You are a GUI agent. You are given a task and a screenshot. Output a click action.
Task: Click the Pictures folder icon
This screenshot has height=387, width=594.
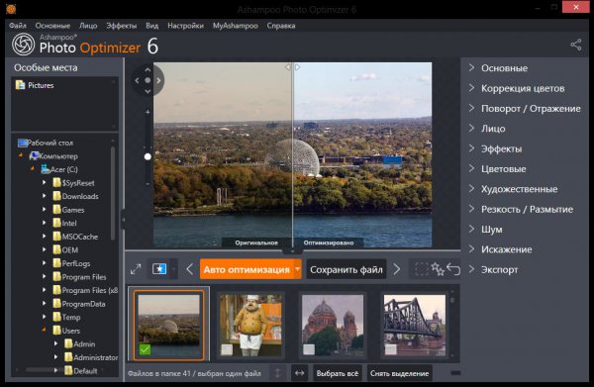tap(20, 85)
